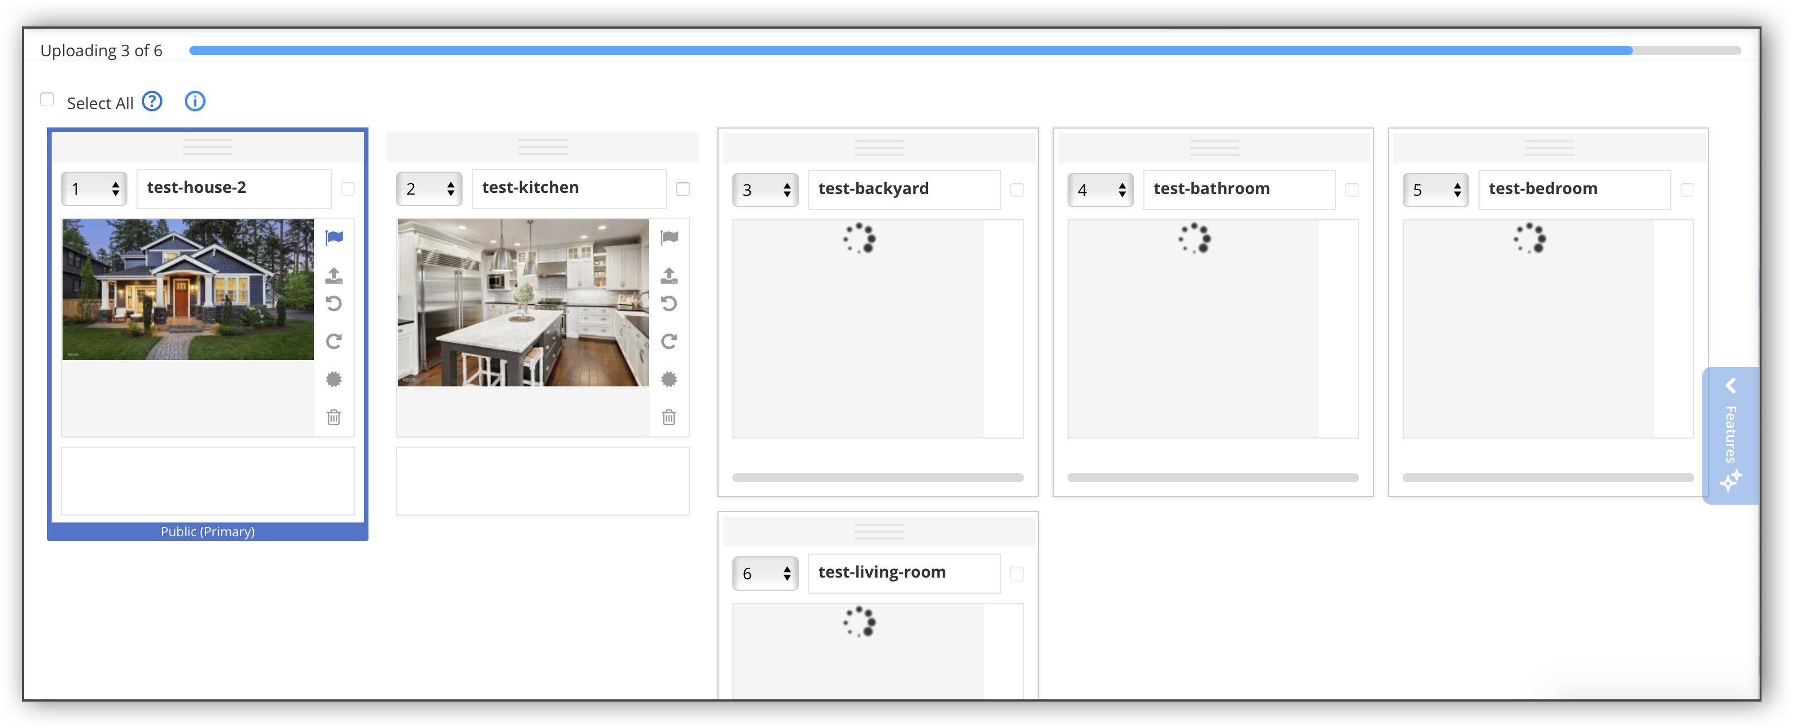
Task: Click the test-bathroom name field
Action: click(x=1238, y=189)
